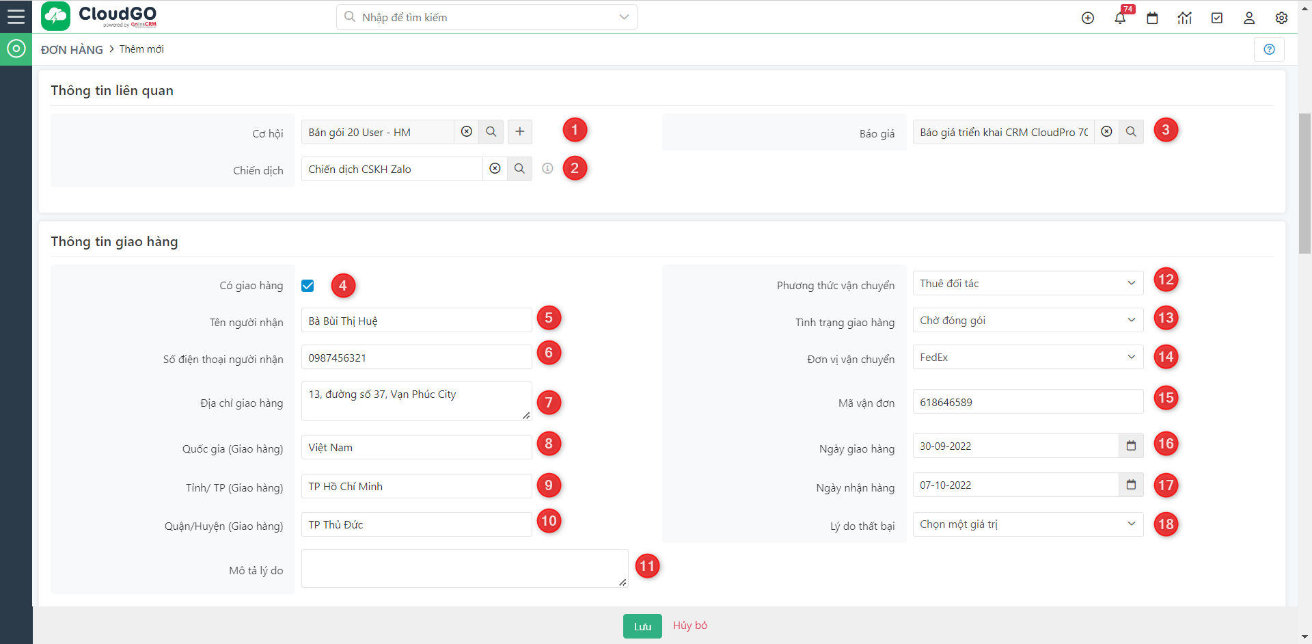Uncheck the Có giao hàng checkbox
The image size is (1312, 644).
coord(307,286)
